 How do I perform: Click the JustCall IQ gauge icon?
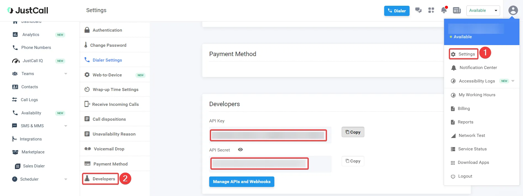[x=16, y=61]
